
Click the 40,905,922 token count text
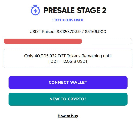click(x=46, y=56)
